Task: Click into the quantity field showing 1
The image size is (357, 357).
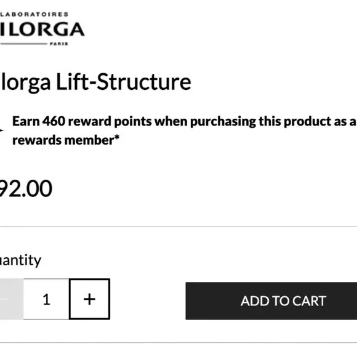Action: click(x=46, y=299)
